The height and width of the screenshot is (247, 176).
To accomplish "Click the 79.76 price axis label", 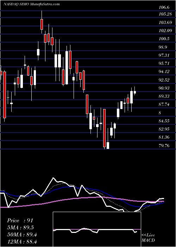I will (x=164, y=145).
